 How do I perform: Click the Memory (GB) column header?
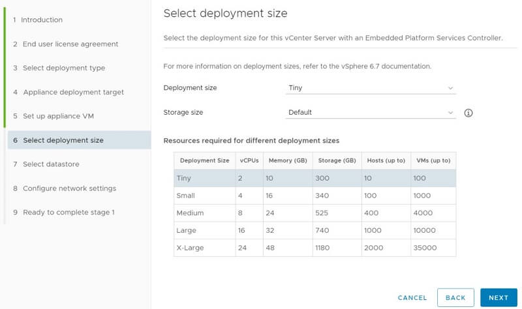coord(288,160)
